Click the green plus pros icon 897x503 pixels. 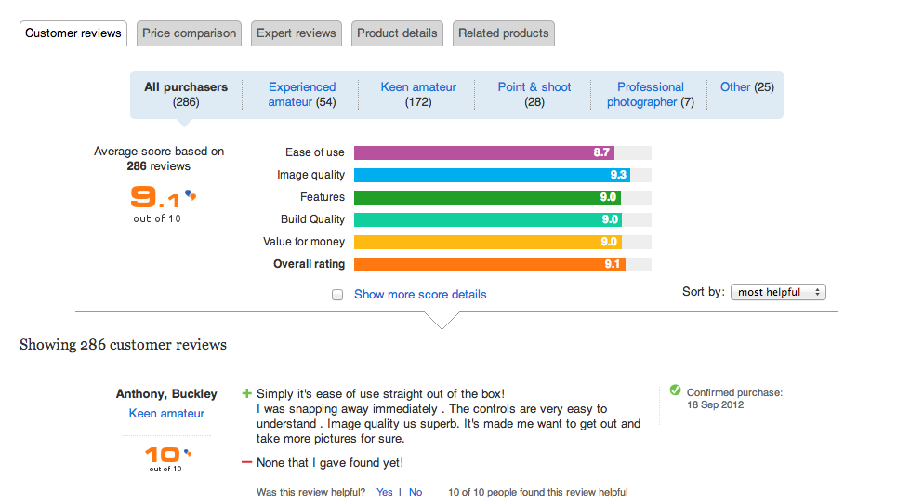click(x=246, y=393)
